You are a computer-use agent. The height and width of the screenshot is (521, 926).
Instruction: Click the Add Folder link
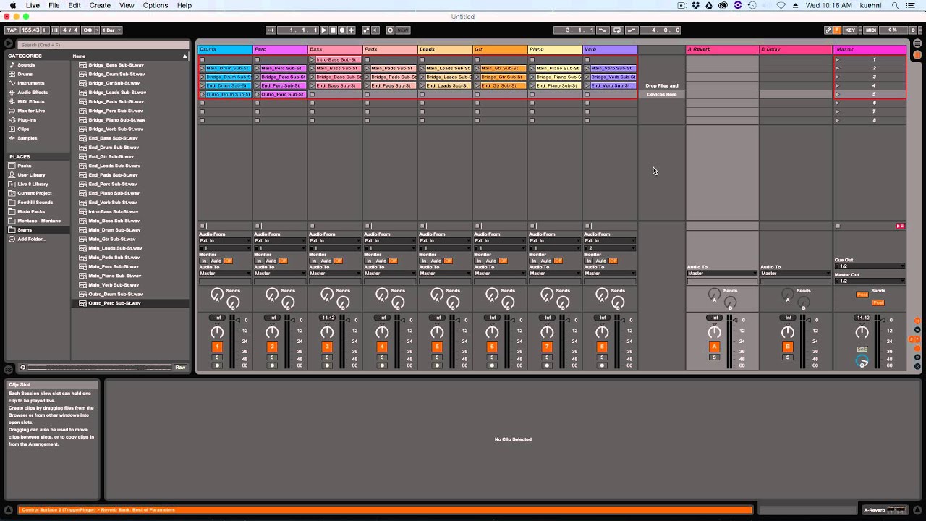tap(31, 239)
